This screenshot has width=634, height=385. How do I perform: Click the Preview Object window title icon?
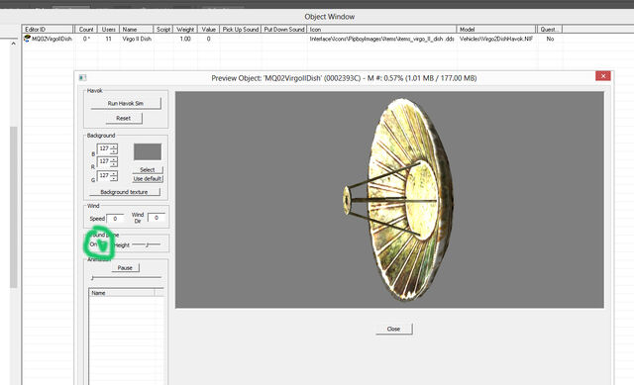(82, 78)
